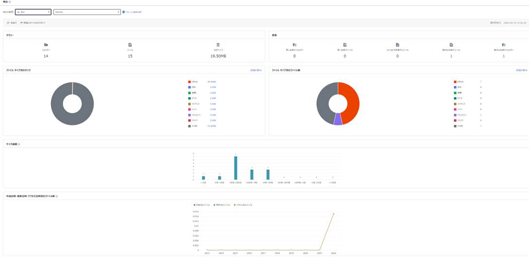Toggle second teal series in line chart legend
Image resolution: width=529 pixels, height=257 pixels.
222,205
